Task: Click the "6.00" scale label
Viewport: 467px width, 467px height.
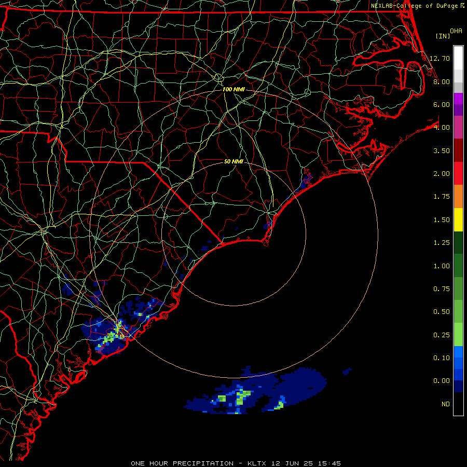Action: (x=441, y=104)
